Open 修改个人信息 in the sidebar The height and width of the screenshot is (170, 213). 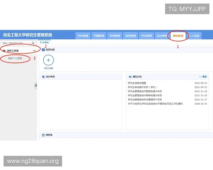click(15, 58)
